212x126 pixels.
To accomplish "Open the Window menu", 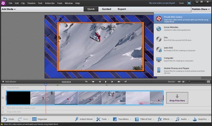I will (x=69, y=3).
